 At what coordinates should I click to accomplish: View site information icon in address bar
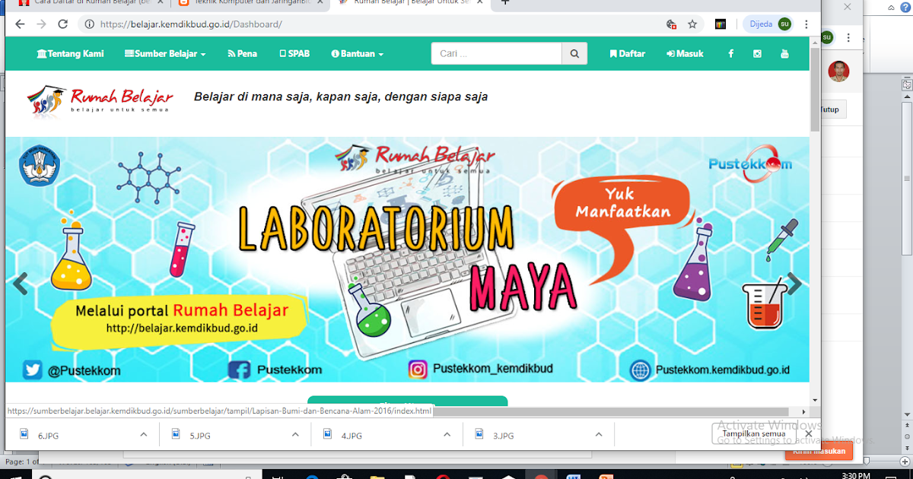(x=90, y=24)
